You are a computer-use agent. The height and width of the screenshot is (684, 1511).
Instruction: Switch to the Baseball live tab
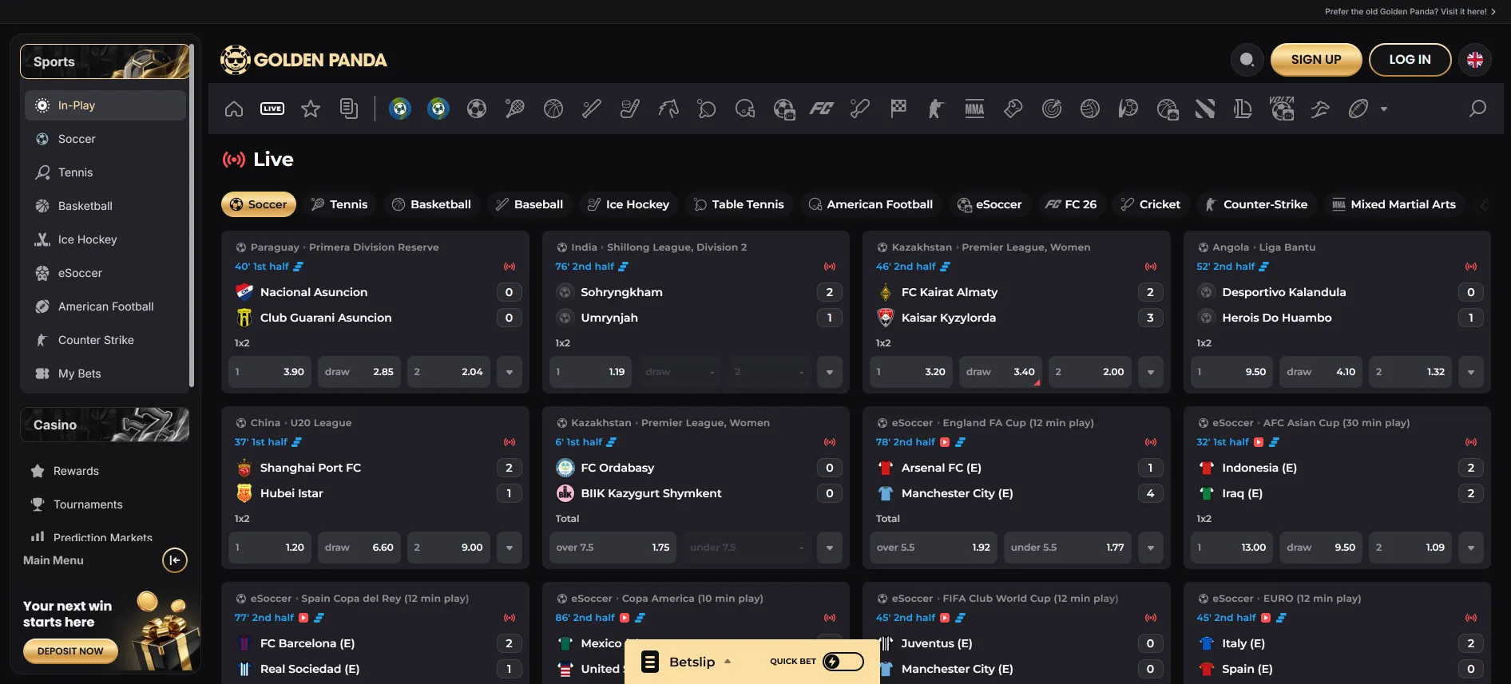coord(529,204)
